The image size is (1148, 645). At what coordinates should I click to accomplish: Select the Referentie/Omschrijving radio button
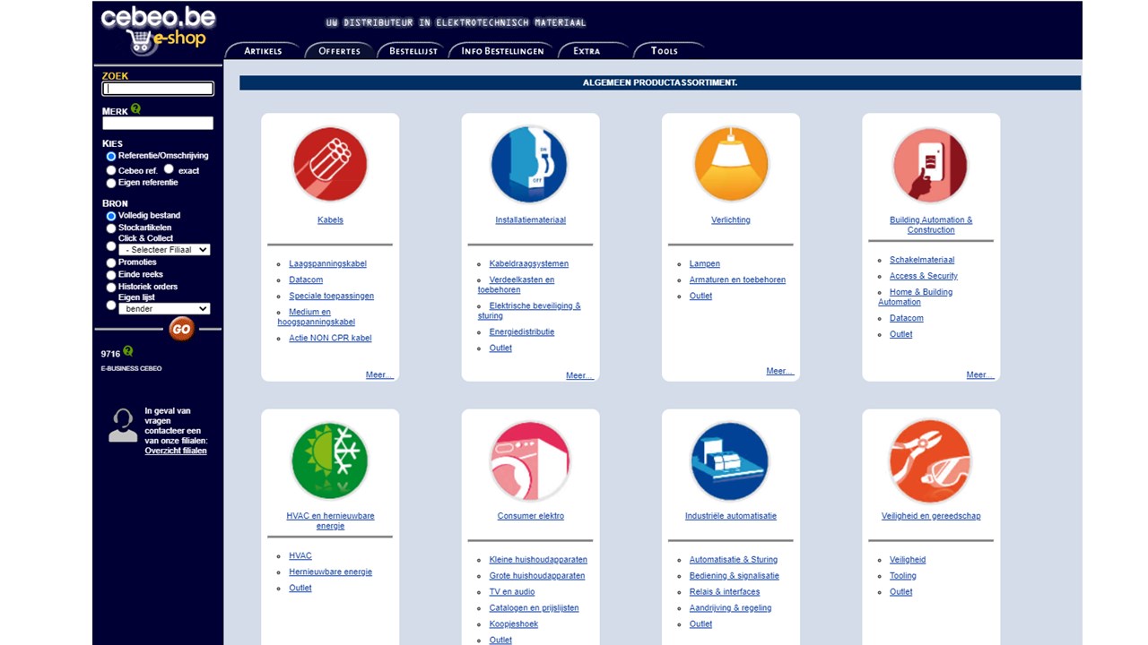[x=111, y=157]
